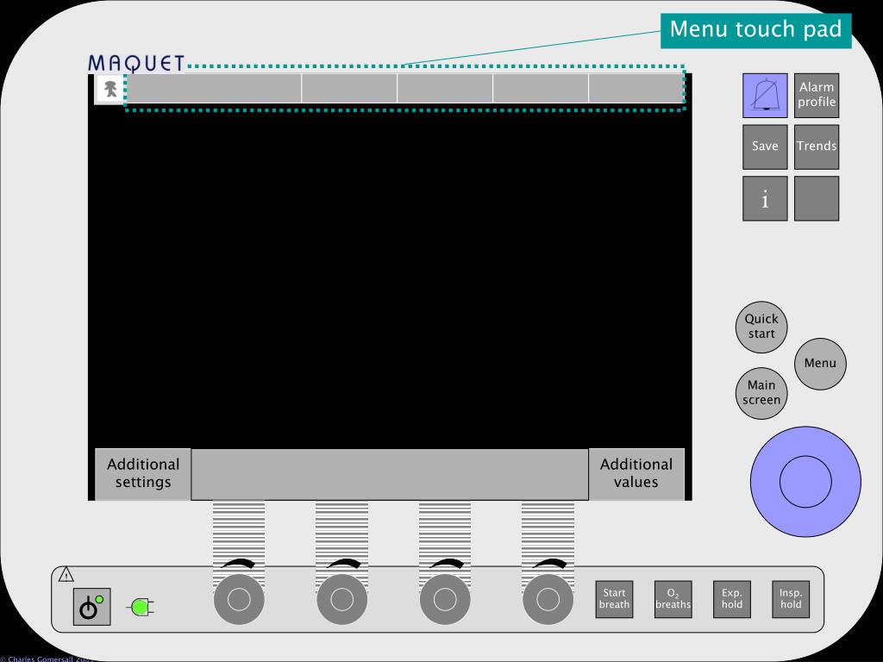Screen dimensions: 883x662
Task: Toggle the power on/off button
Action: [91, 607]
